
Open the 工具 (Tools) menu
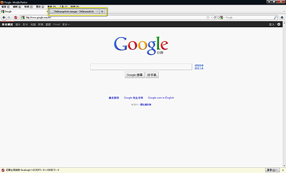click(63, 7)
